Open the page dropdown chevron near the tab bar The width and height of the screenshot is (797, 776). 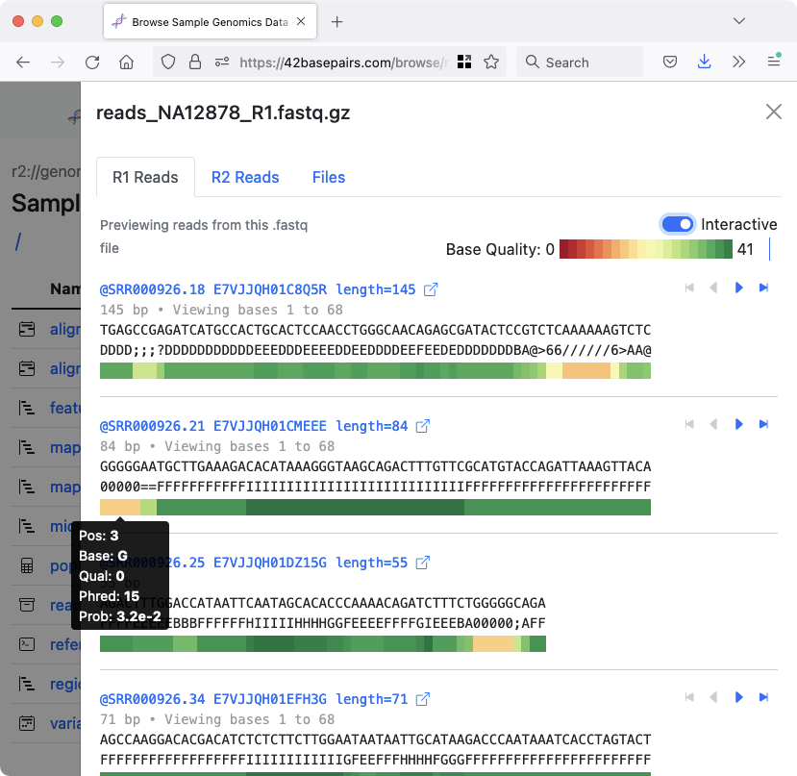[739, 20]
